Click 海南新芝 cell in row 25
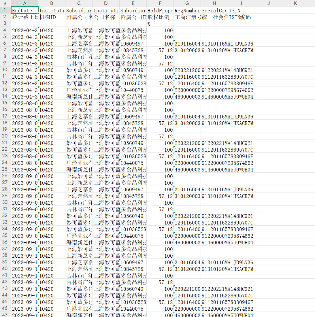The image size is (315, 317). pos(79,170)
